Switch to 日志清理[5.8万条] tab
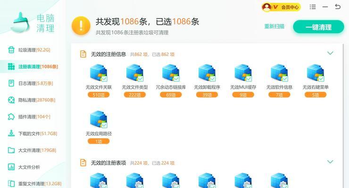 pyautogui.click(x=33, y=83)
